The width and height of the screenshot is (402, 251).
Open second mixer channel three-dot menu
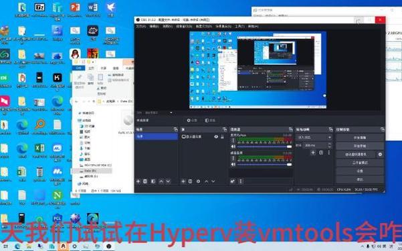tap(233, 159)
